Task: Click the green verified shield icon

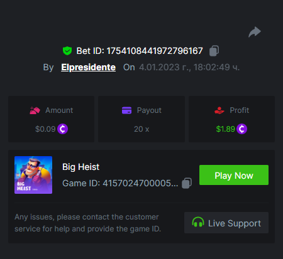Action: point(67,51)
